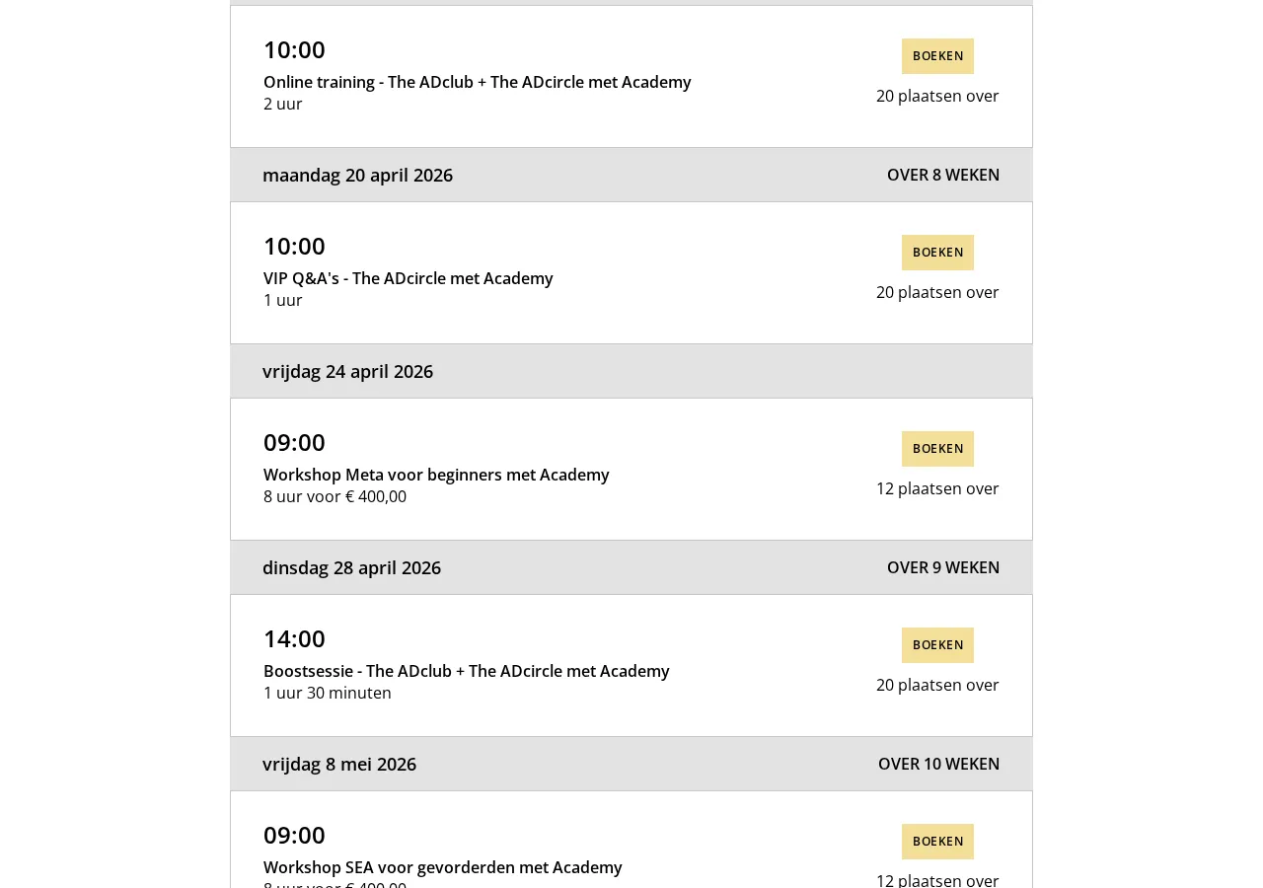This screenshot has width=1263, height=888.
Task: Select the dinsdag 28 april 2026 date header
Action: pos(351,567)
